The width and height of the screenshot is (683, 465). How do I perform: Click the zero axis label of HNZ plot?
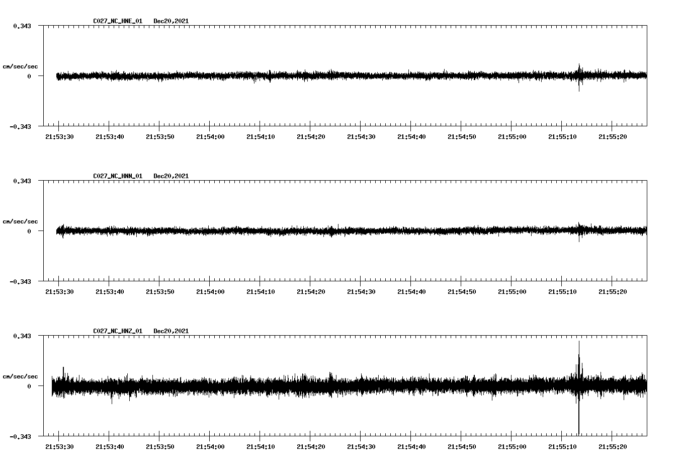[29, 386]
